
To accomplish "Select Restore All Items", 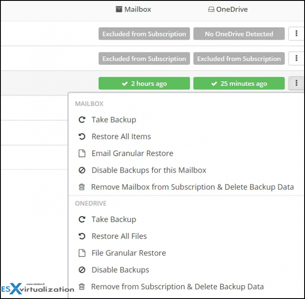I will [x=121, y=137].
